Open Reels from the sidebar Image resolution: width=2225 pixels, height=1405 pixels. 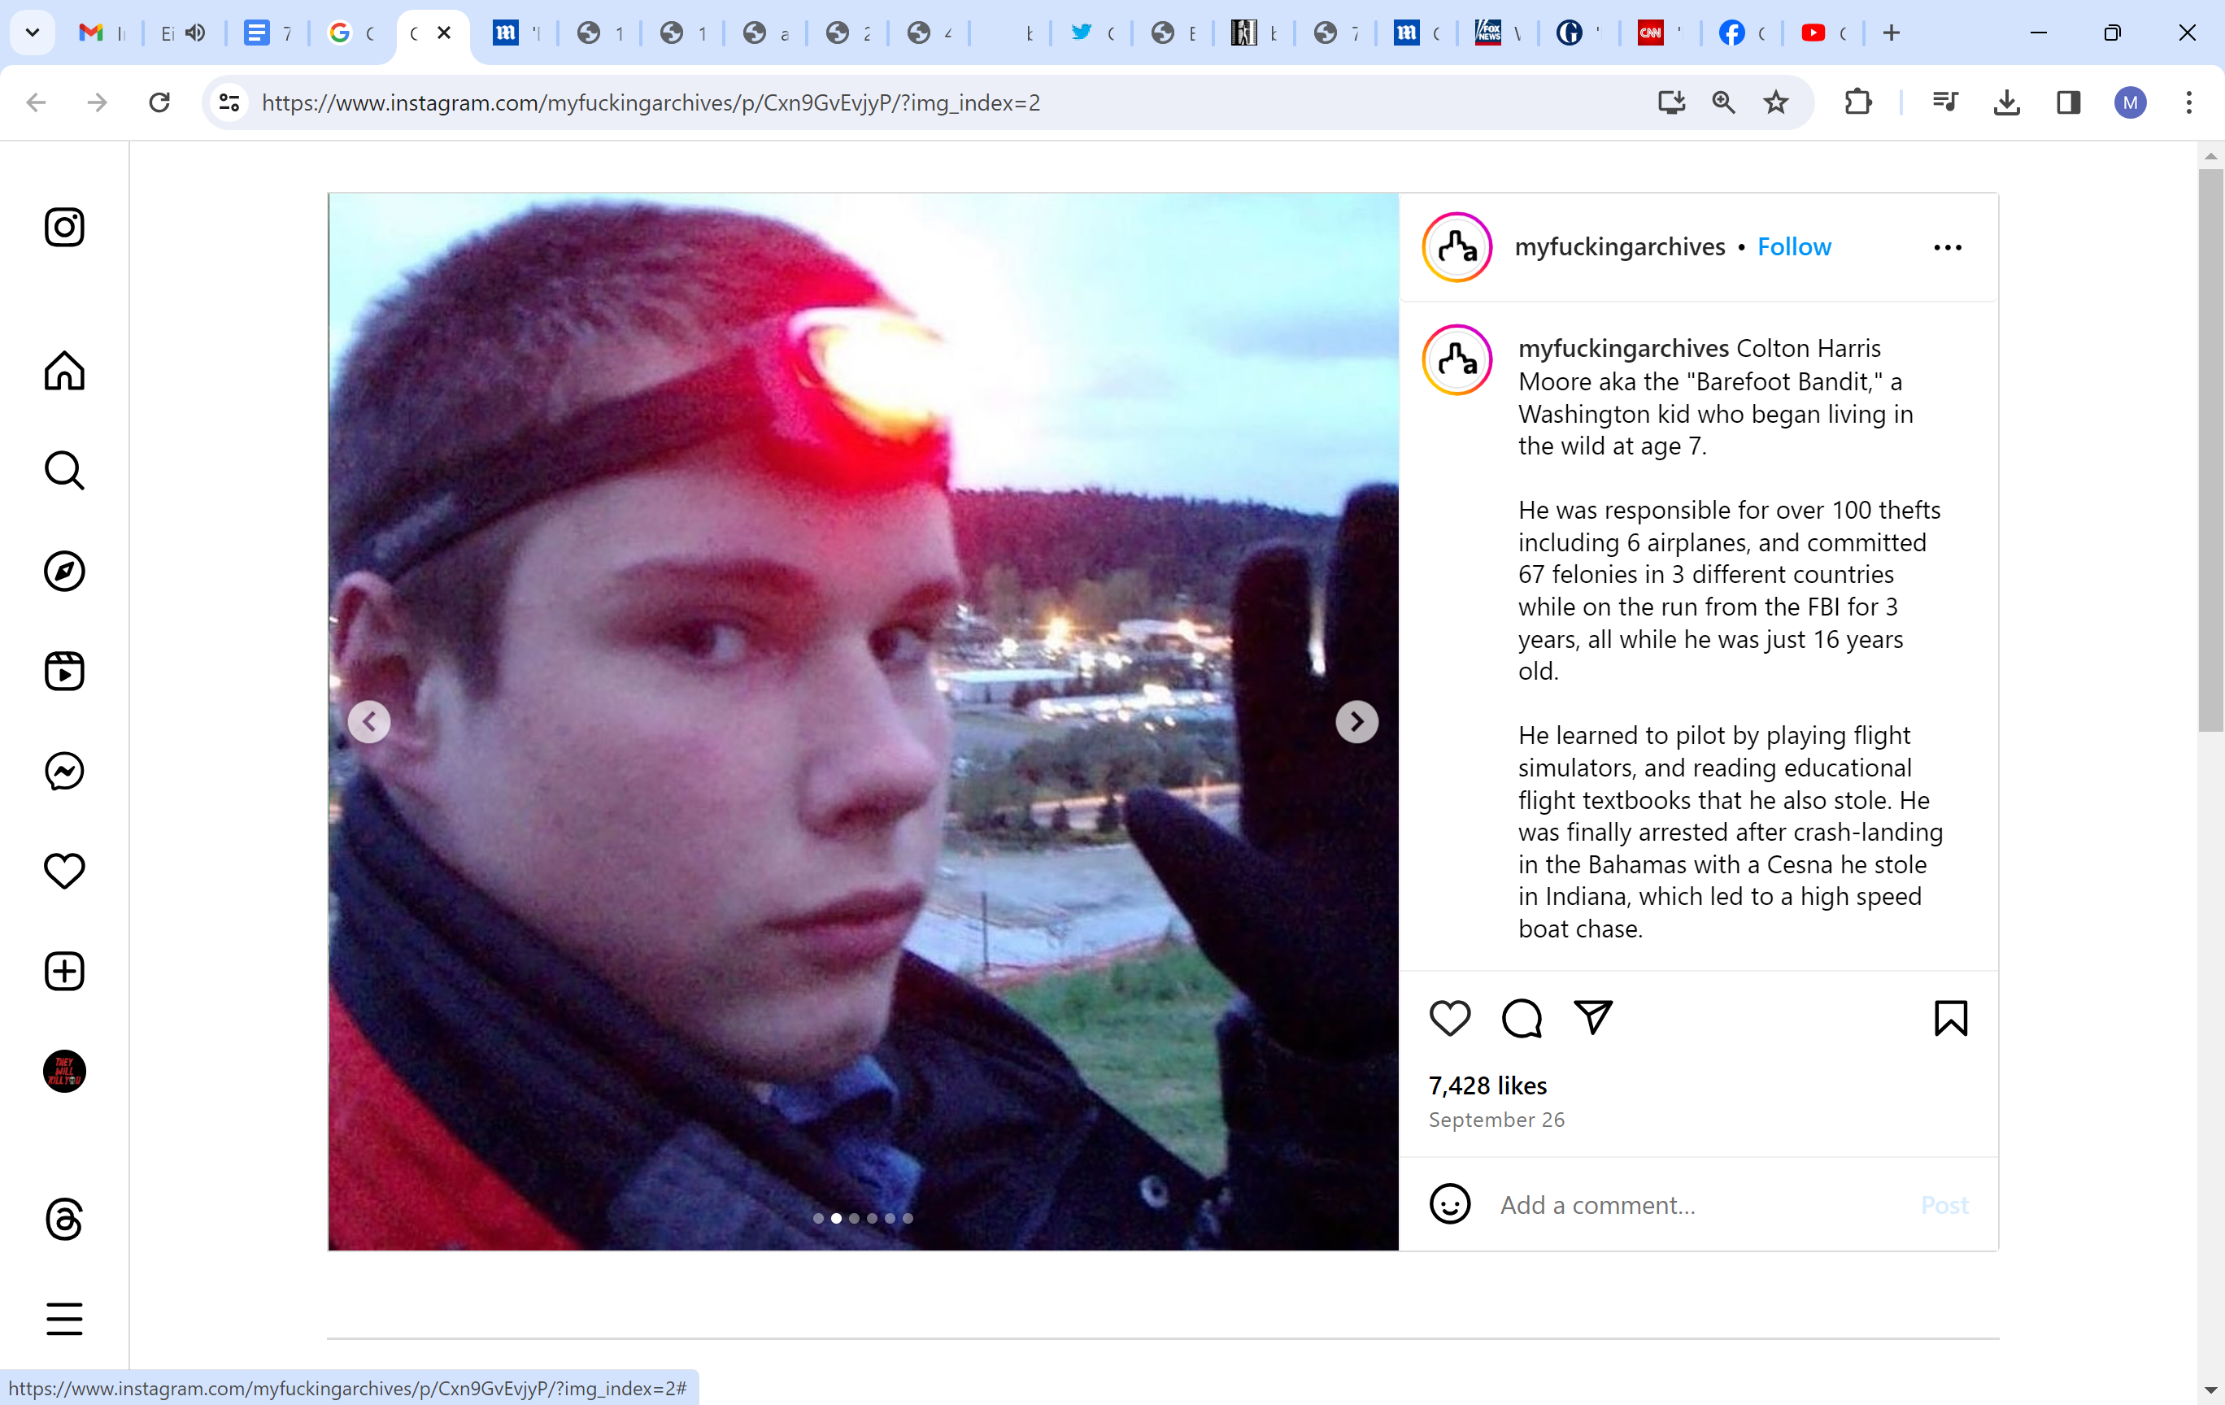(63, 671)
